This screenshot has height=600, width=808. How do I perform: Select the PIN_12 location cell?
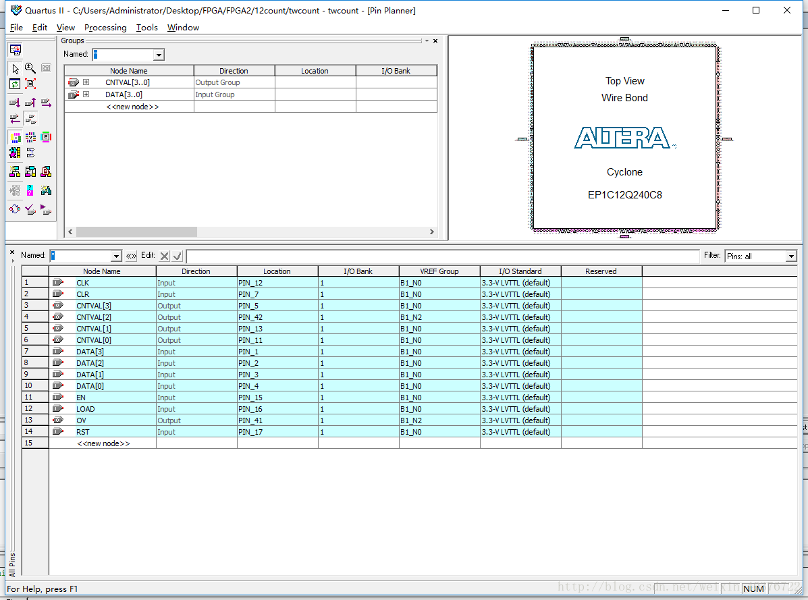[x=277, y=283]
